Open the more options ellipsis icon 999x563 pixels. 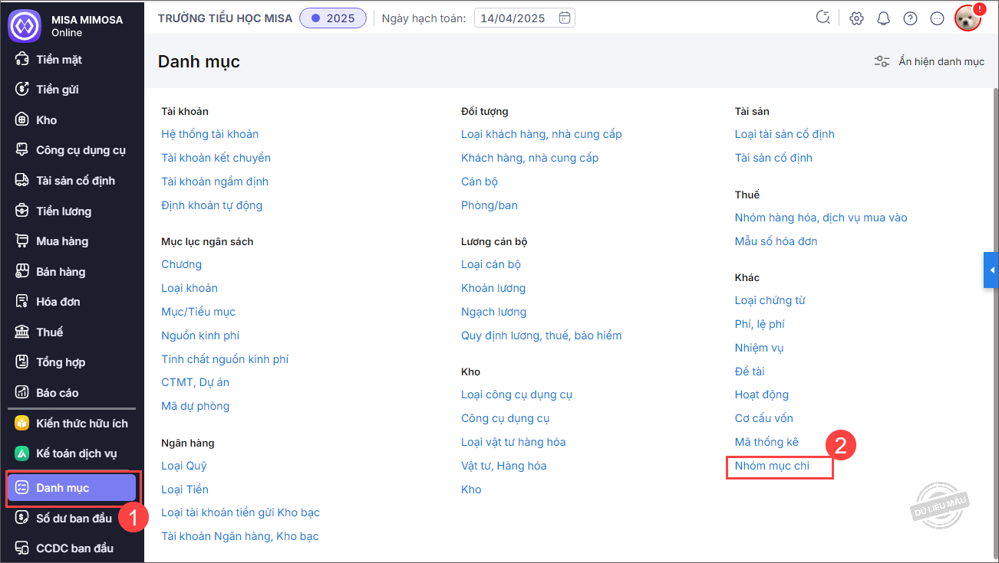point(937,18)
